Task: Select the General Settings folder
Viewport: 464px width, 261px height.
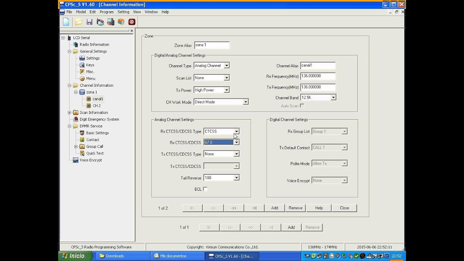Action: [93, 51]
